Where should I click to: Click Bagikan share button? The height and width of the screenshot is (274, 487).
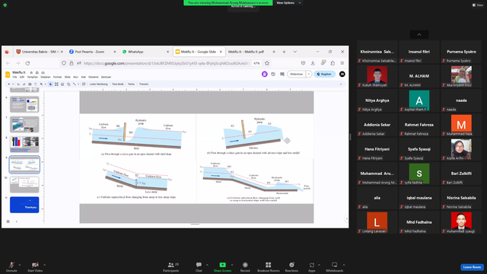(324, 75)
